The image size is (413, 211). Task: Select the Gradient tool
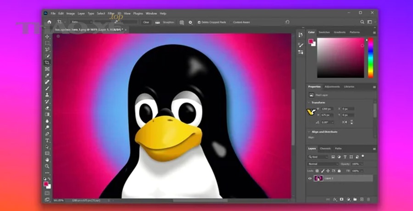(47, 114)
